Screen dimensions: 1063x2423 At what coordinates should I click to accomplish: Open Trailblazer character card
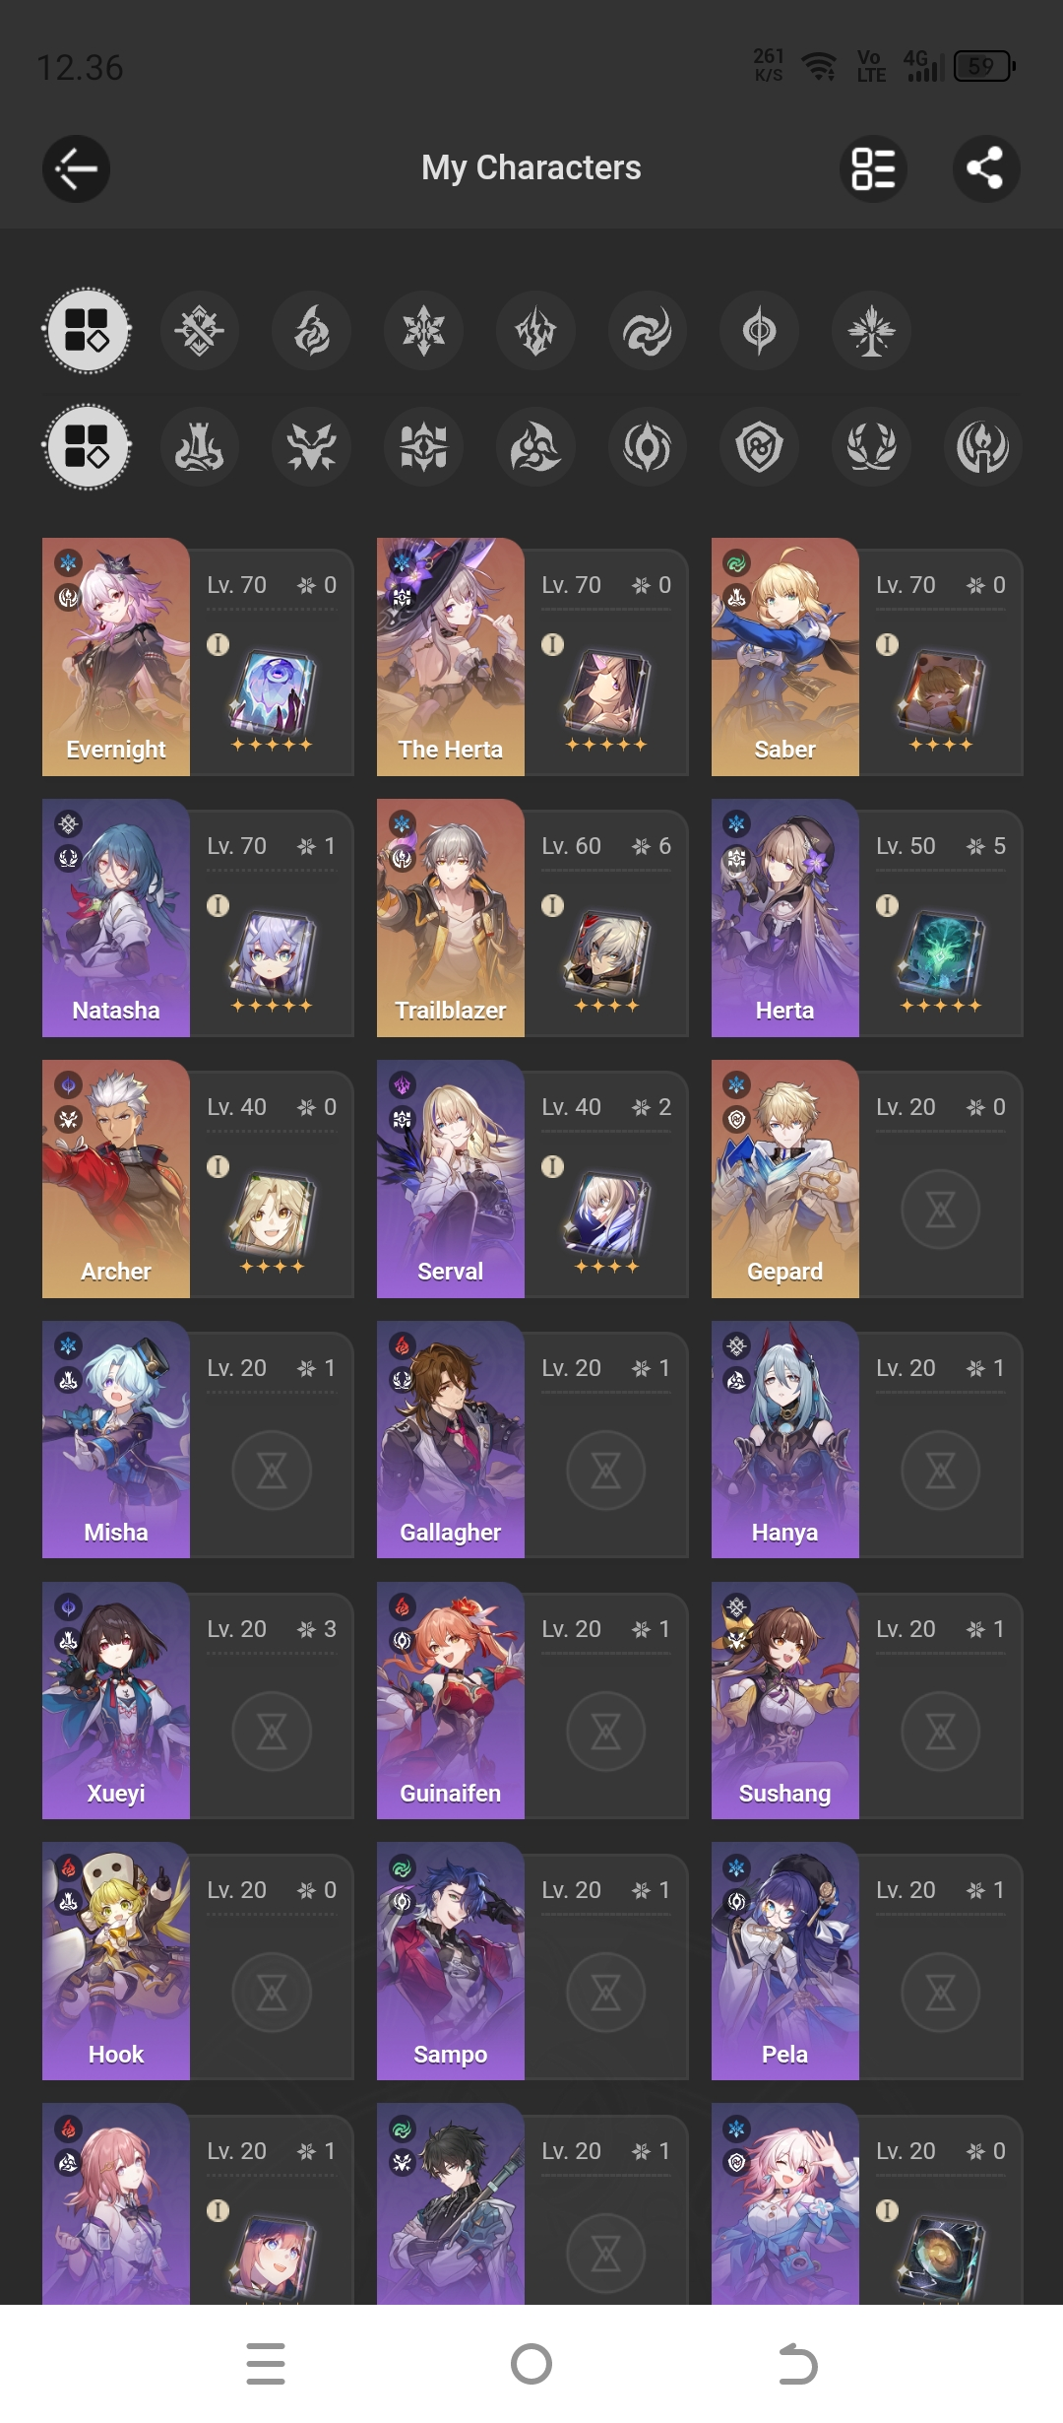[532, 918]
